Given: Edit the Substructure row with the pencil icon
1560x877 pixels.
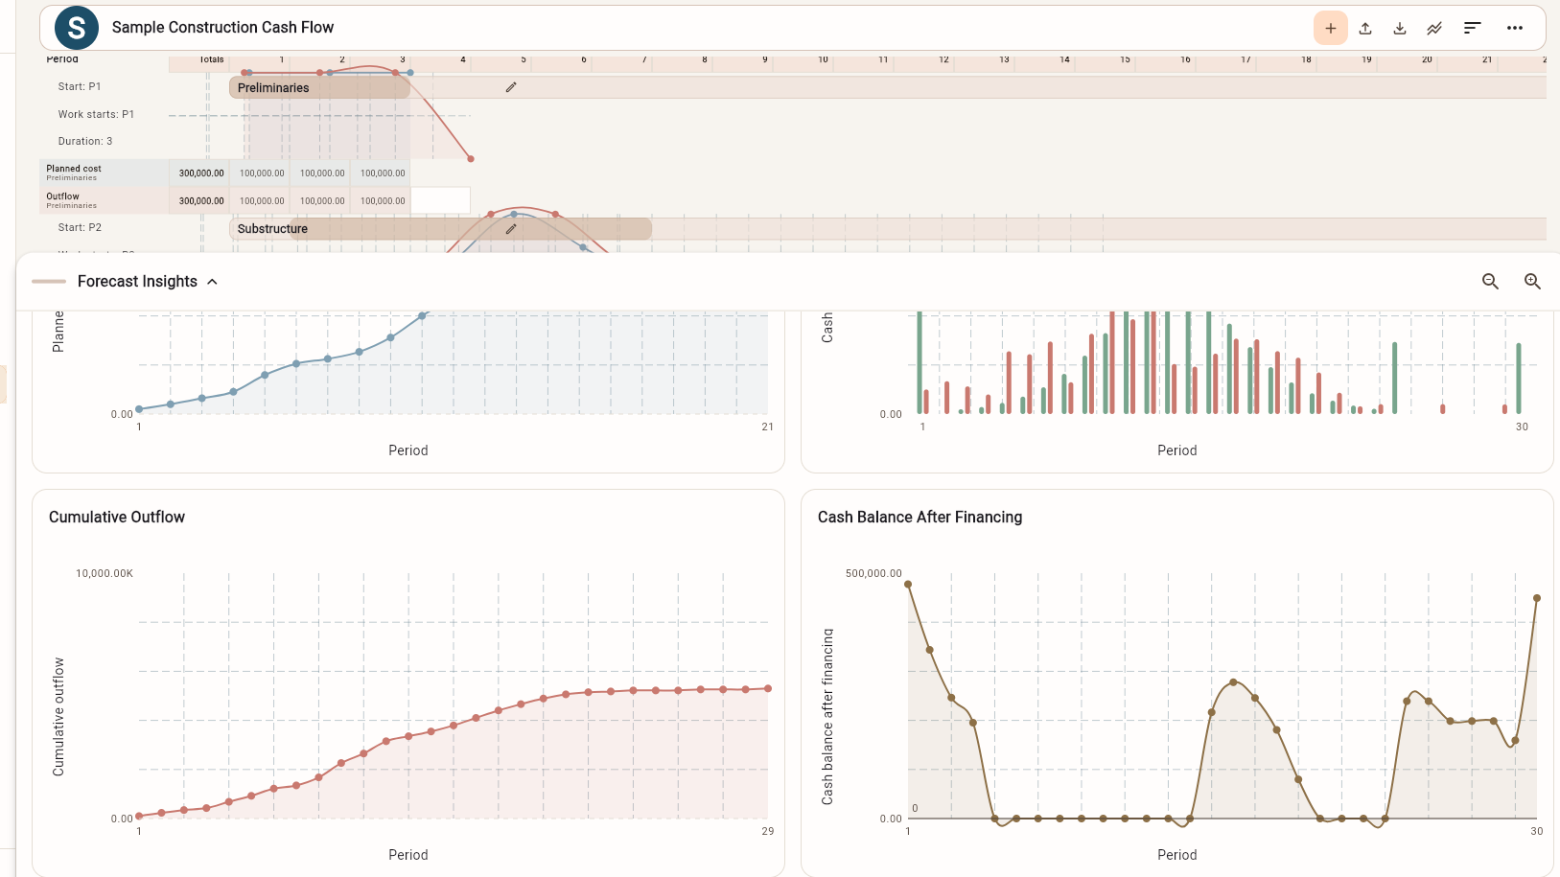Looking at the screenshot, I should pyautogui.click(x=511, y=229).
